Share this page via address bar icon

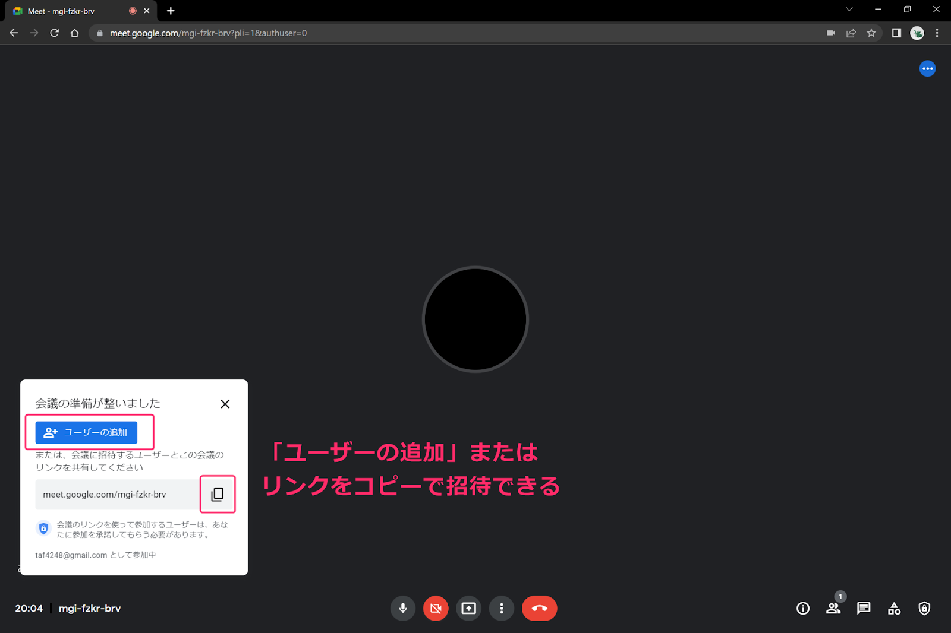tap(851, 33)
